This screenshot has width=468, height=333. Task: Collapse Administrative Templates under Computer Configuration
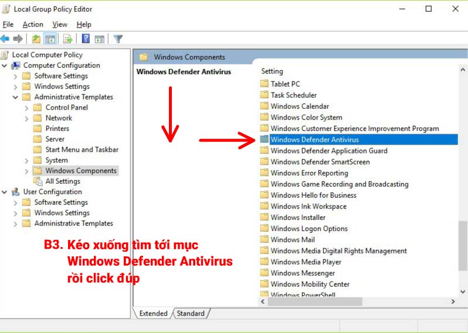(15, 97)
